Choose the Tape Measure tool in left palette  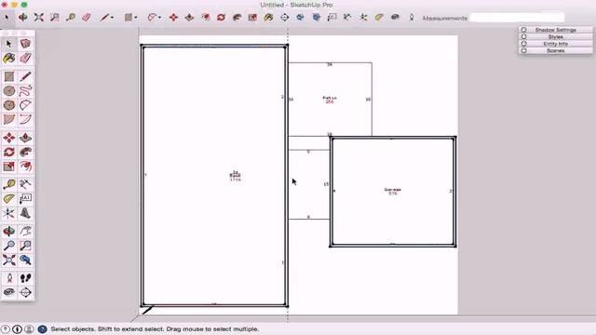tap(8, 184)
